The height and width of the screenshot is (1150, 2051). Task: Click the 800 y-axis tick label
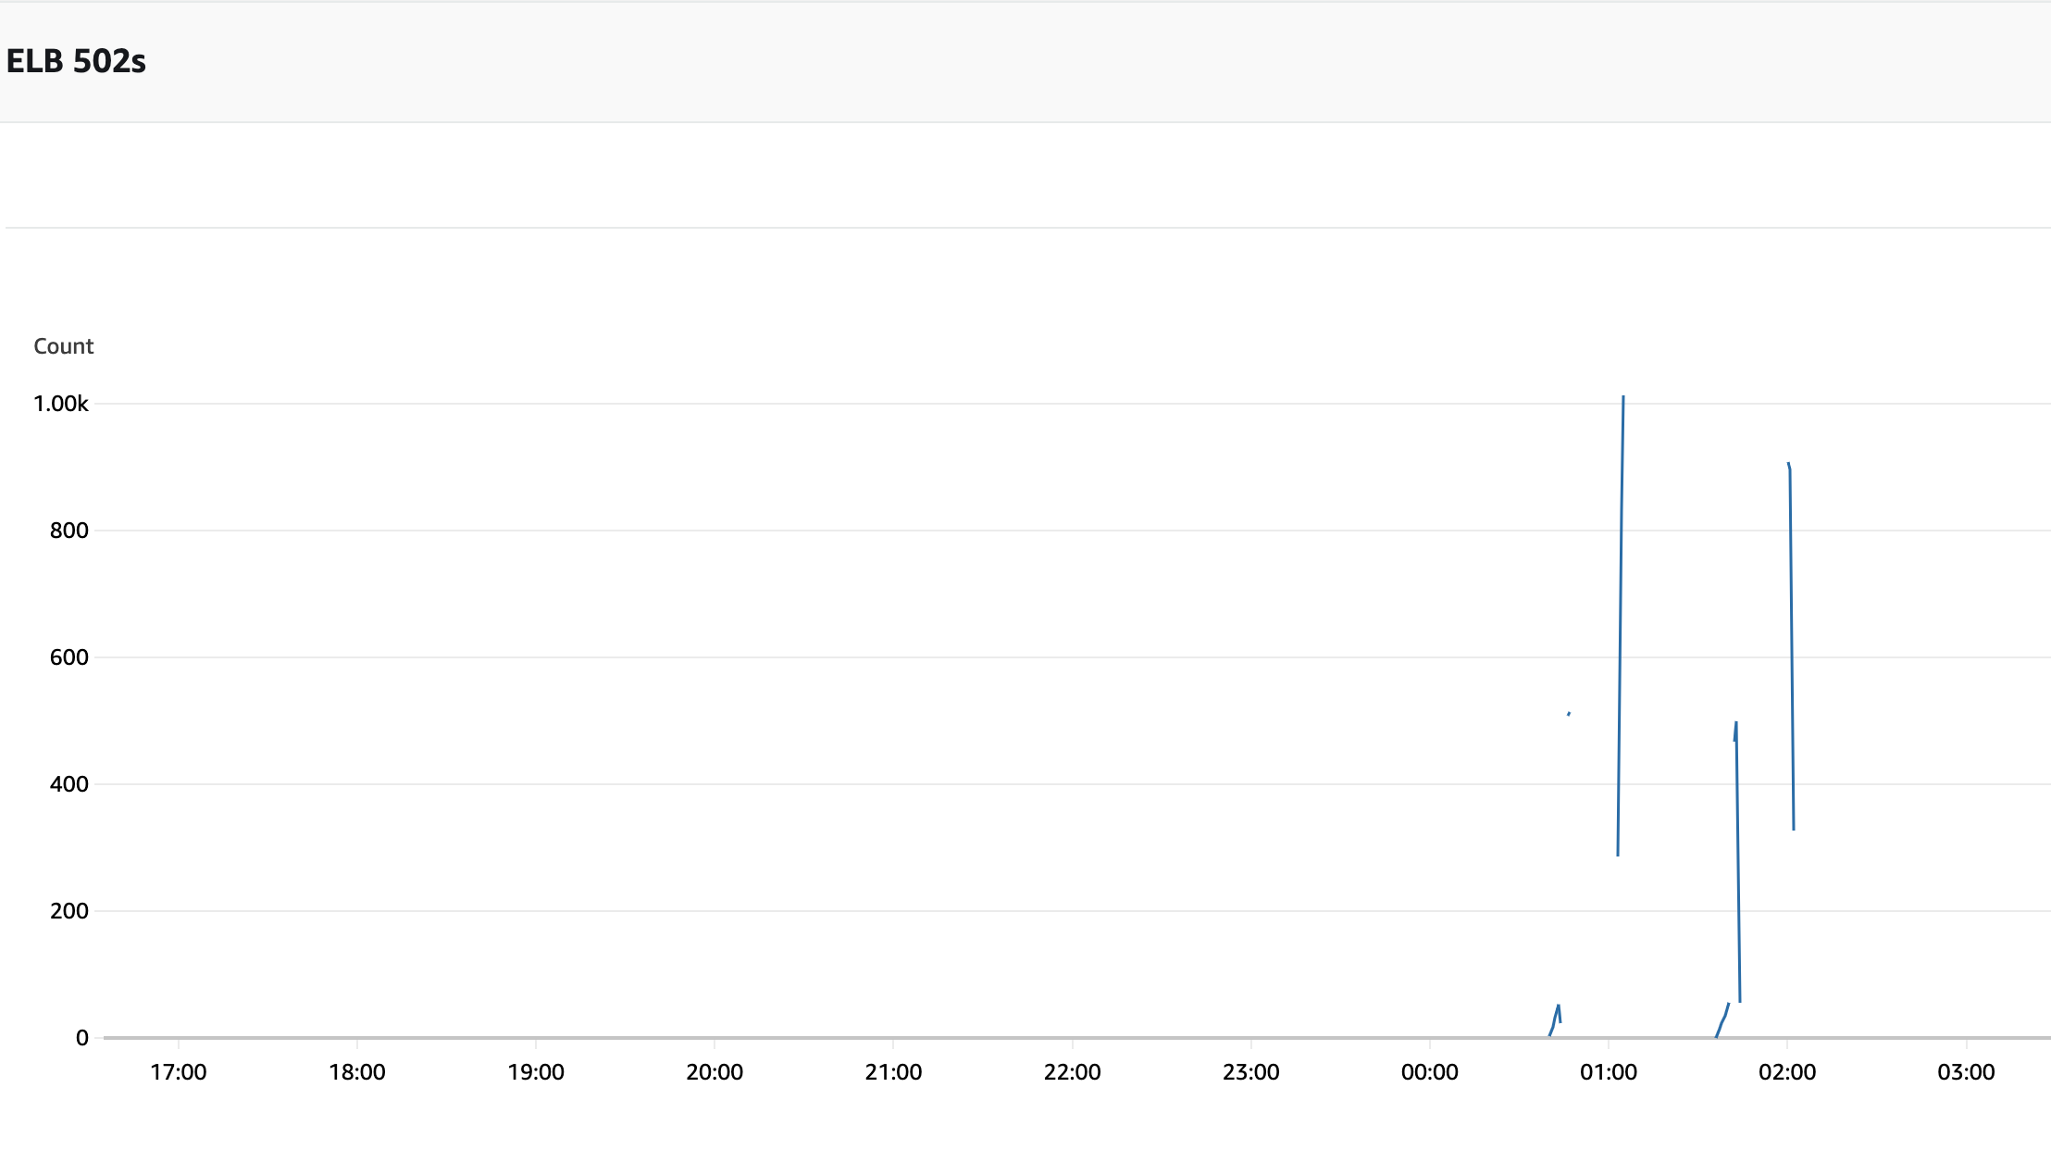coord(69,531)
